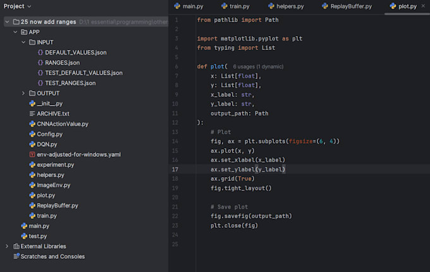Viewport: 430px width, 272px height.
Task: Click the Python icon beside train.py in tree
Action: [x=32, y=216]
